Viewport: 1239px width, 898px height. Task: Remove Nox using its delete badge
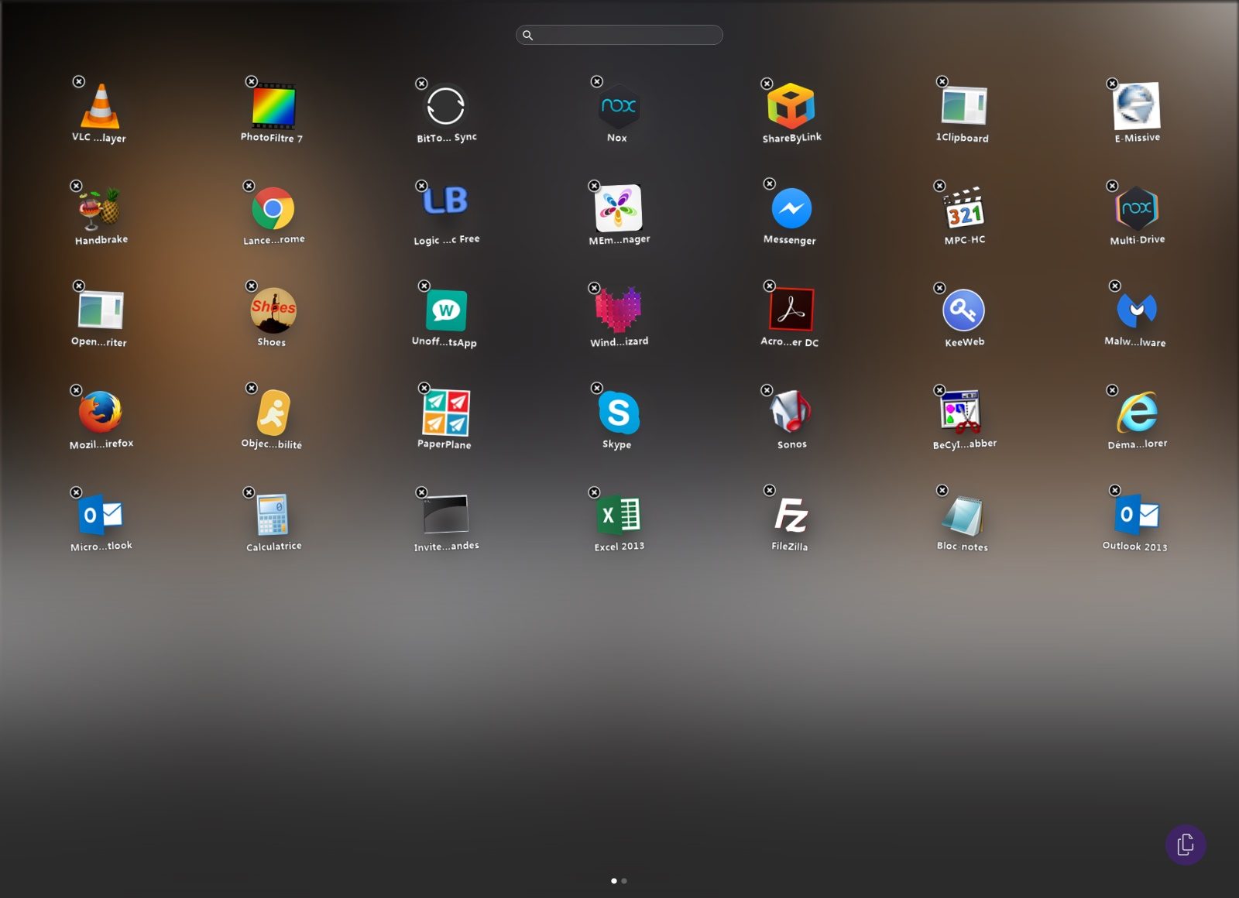596,81
